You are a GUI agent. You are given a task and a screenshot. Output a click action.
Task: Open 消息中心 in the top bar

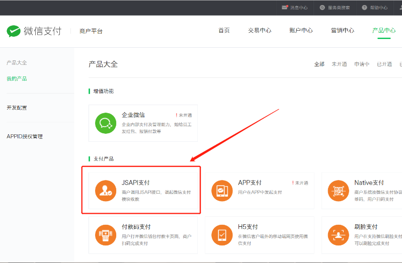click(x=299, y=8)
